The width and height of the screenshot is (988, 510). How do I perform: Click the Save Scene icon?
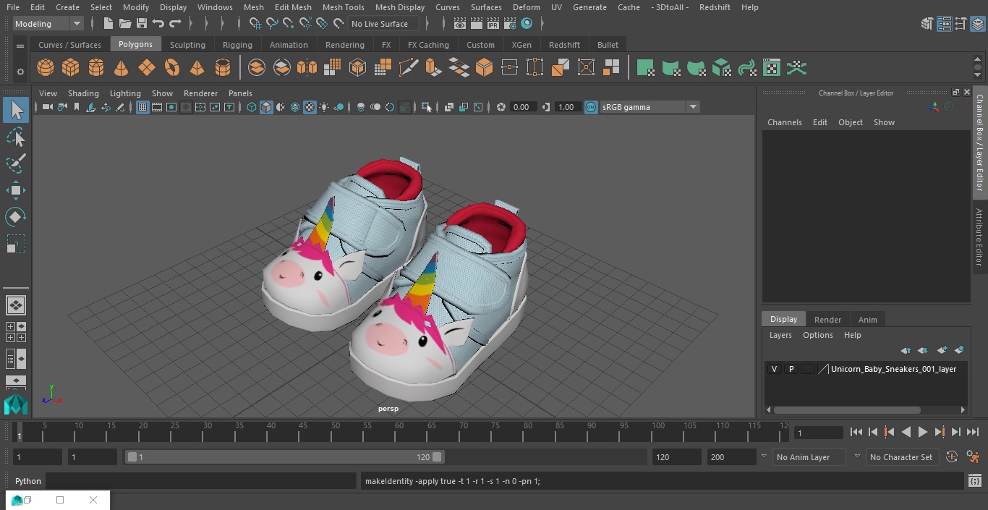pos(142,24)
